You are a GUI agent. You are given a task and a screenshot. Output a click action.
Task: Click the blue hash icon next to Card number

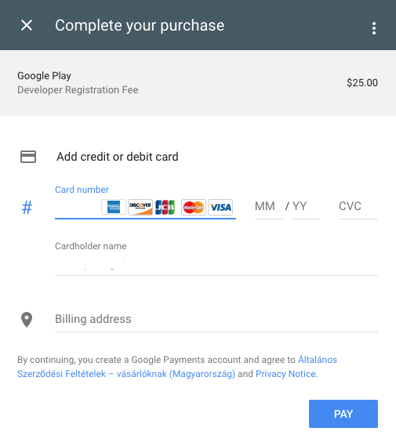(27, 208)
